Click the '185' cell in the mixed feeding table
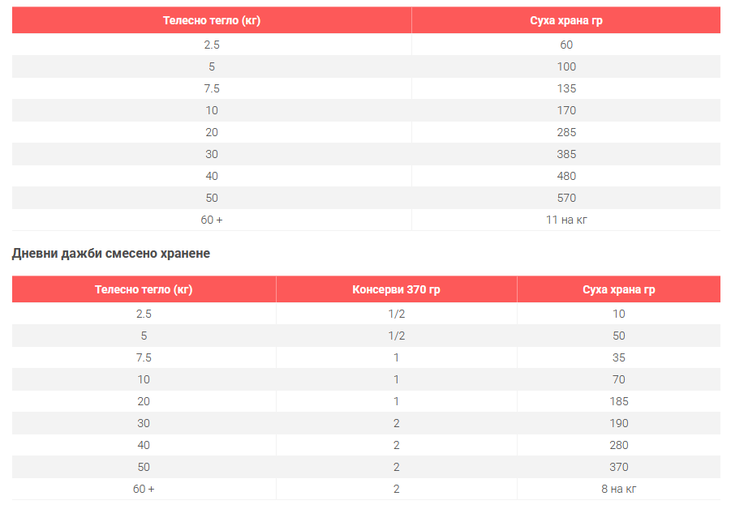This screenshot has width=731, height=509. click(x=618, y=401)
